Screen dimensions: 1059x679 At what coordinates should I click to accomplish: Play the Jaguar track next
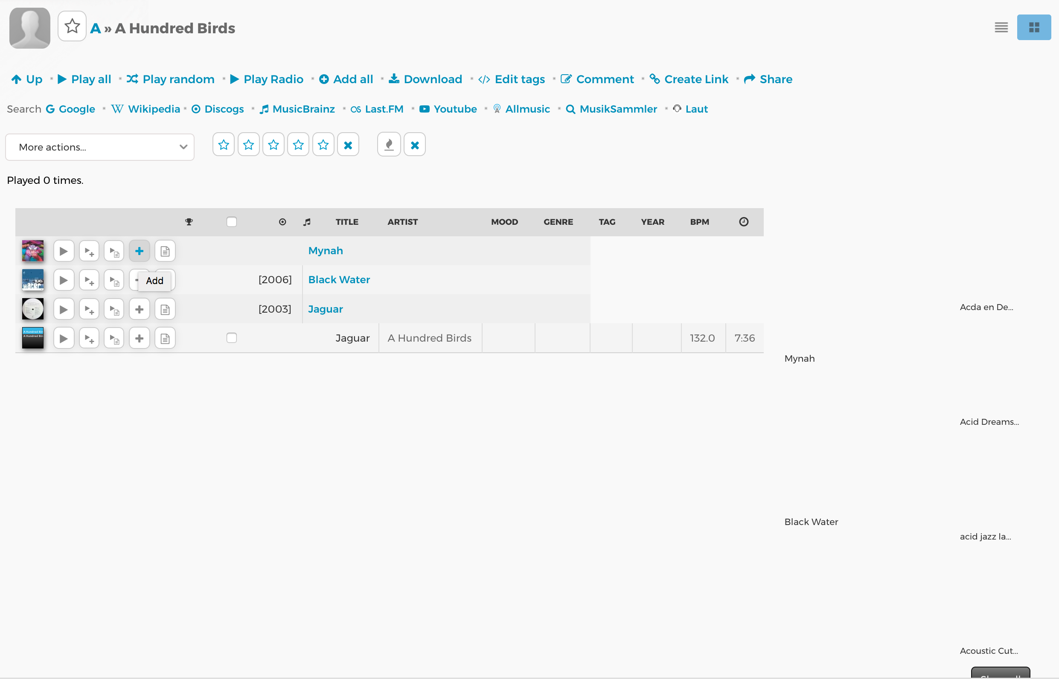point(89,339)
